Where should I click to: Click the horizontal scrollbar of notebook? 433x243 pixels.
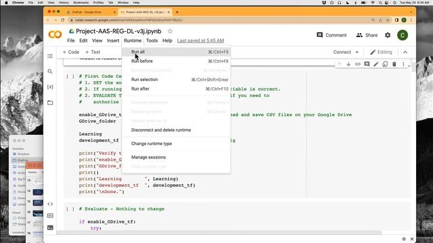click(219, 232)
